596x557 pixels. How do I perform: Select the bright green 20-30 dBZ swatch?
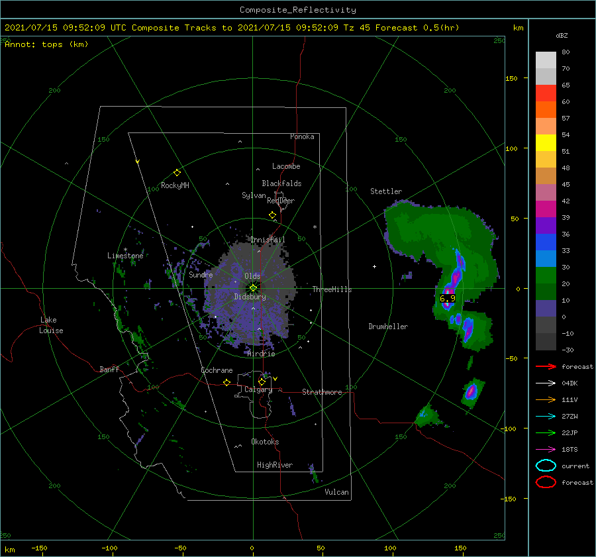(546, 276)
